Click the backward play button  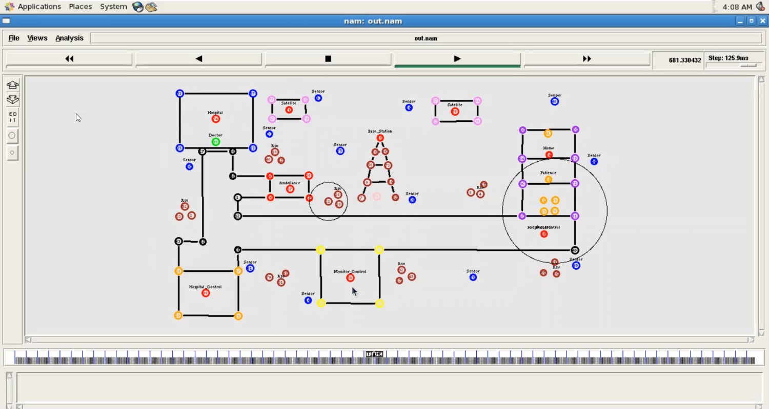pyautogui.click(x=198, y=58)
